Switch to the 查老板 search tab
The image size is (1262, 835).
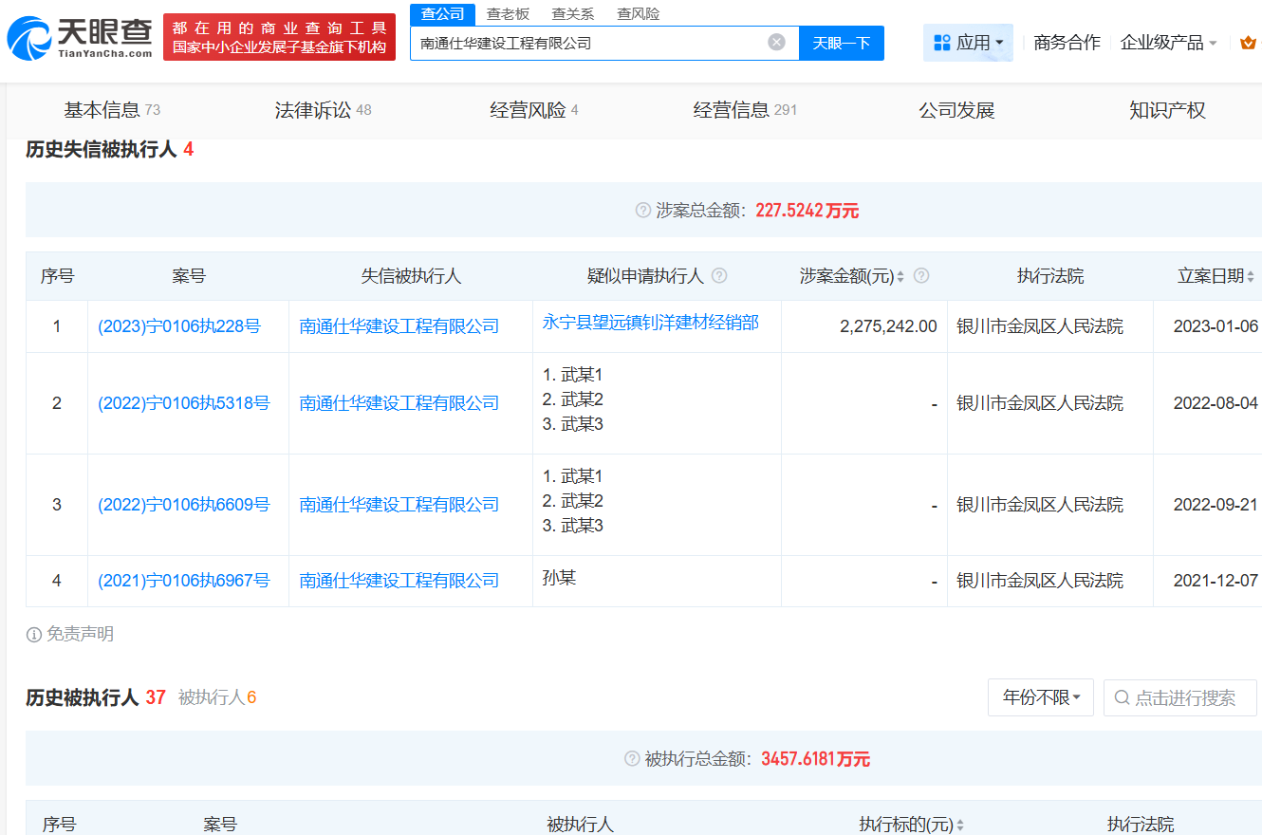[508, 14]
